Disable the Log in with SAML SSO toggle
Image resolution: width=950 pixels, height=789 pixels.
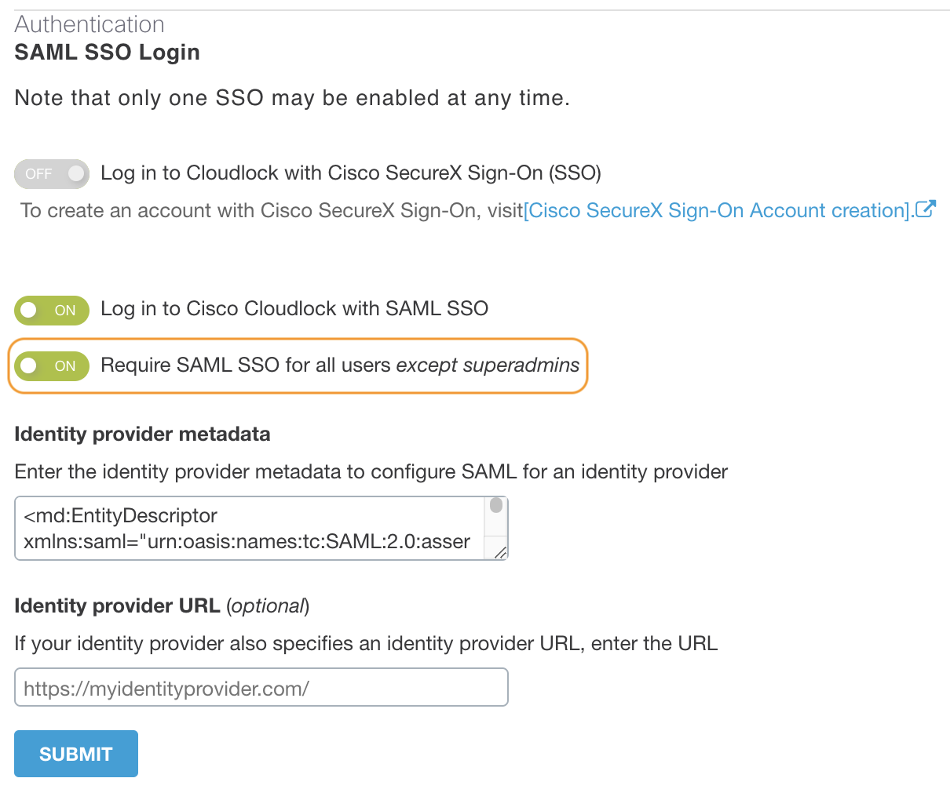pos(52,310)
